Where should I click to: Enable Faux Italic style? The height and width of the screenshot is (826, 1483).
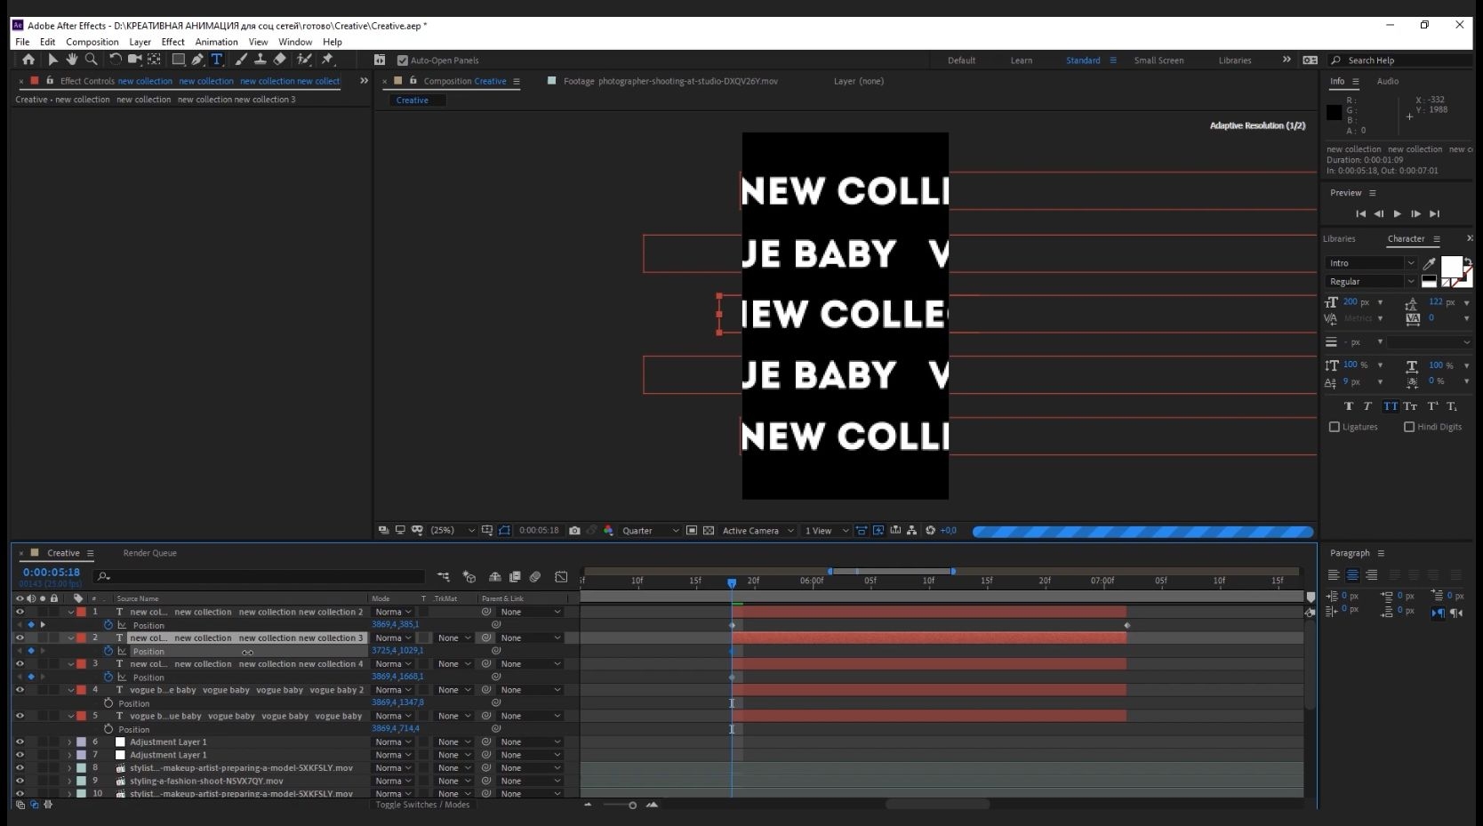click(x=1367, y=406)
